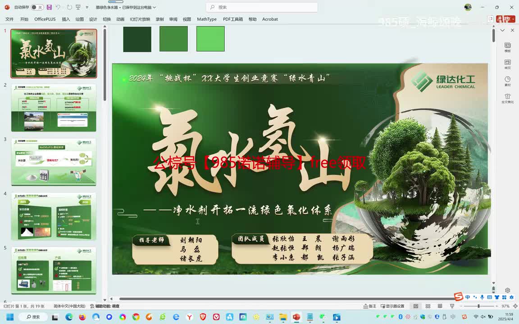The image size is (519, 324).
Task: Open Google Chrome from the taskbar
Action: (136, 317)
